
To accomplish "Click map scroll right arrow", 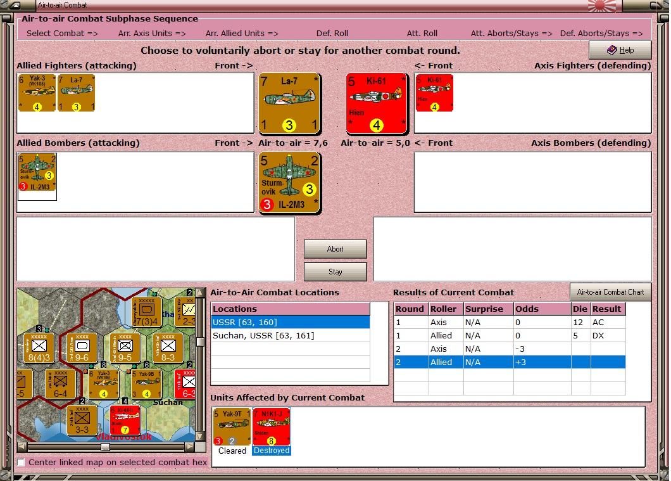I will pos(189,447).
